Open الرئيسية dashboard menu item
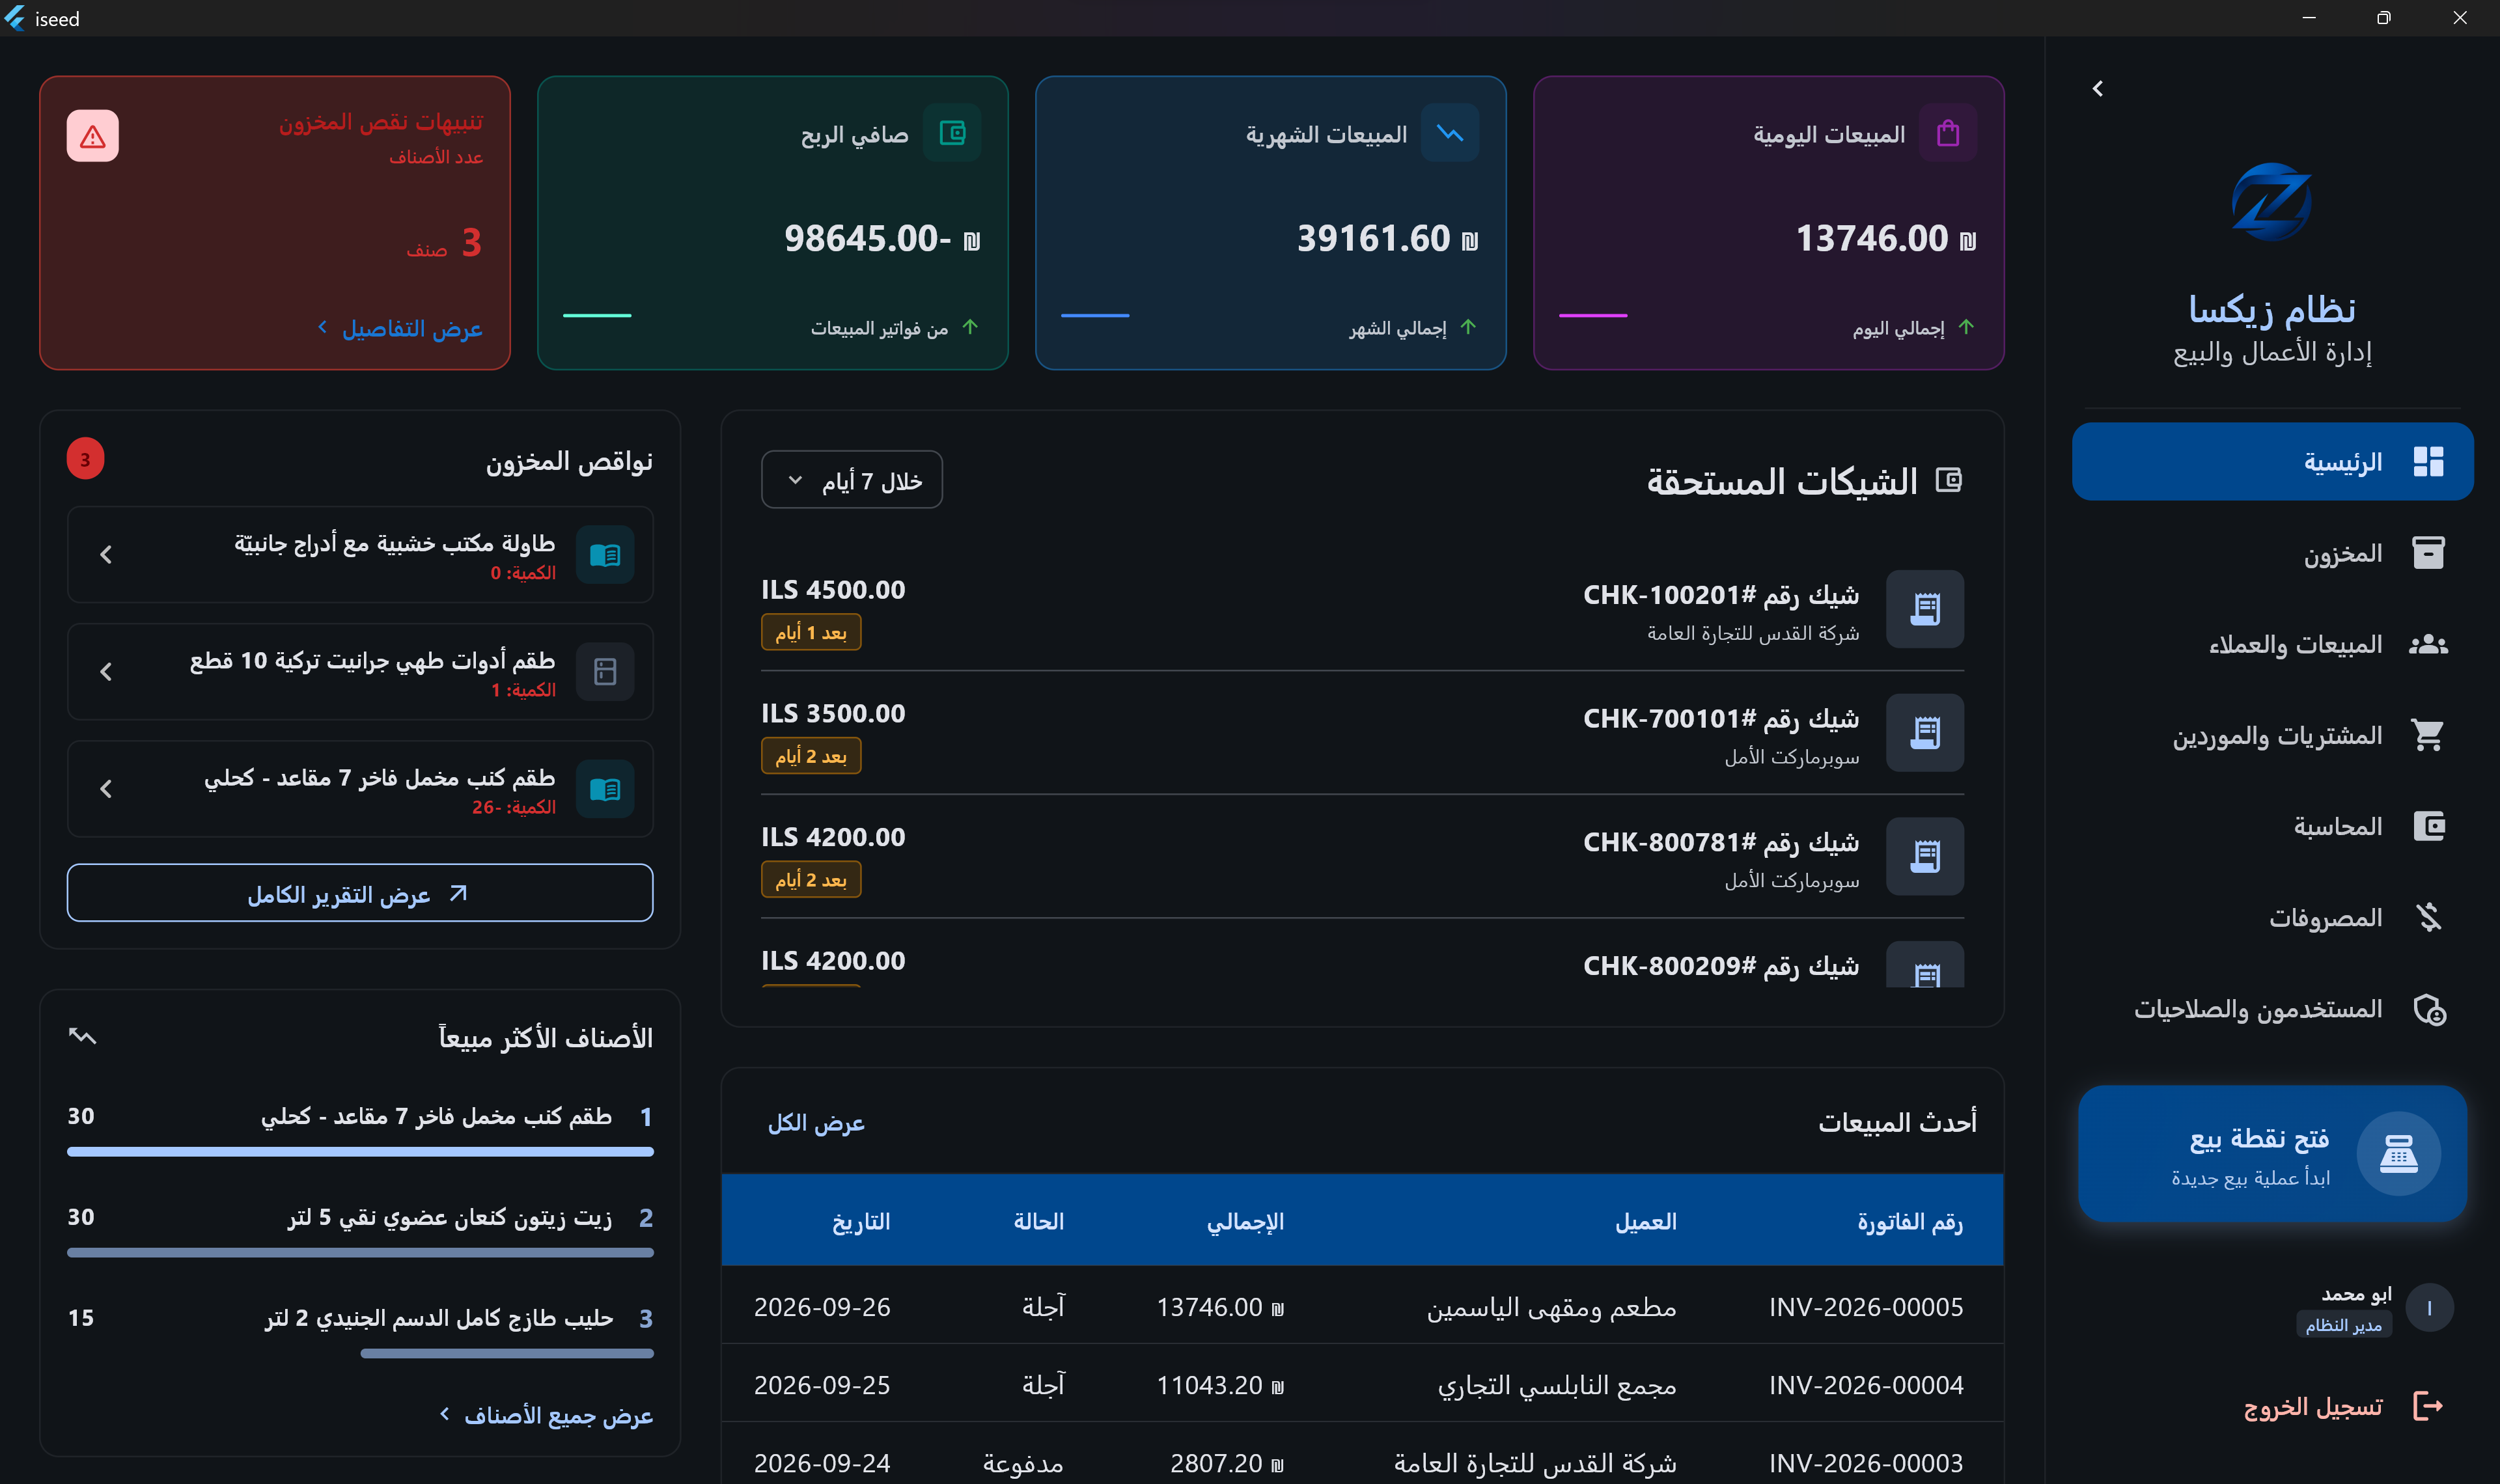This screenshot has width=2500, height=1484. (x=2272, y=461)
